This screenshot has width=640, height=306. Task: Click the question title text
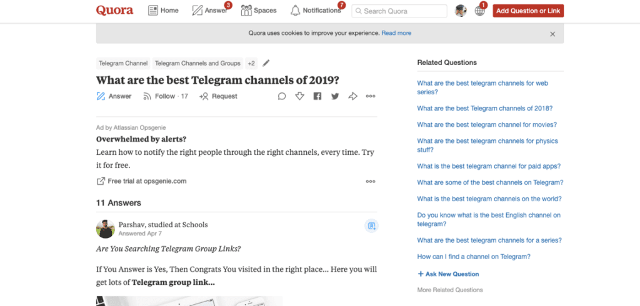tap(217, 81)
